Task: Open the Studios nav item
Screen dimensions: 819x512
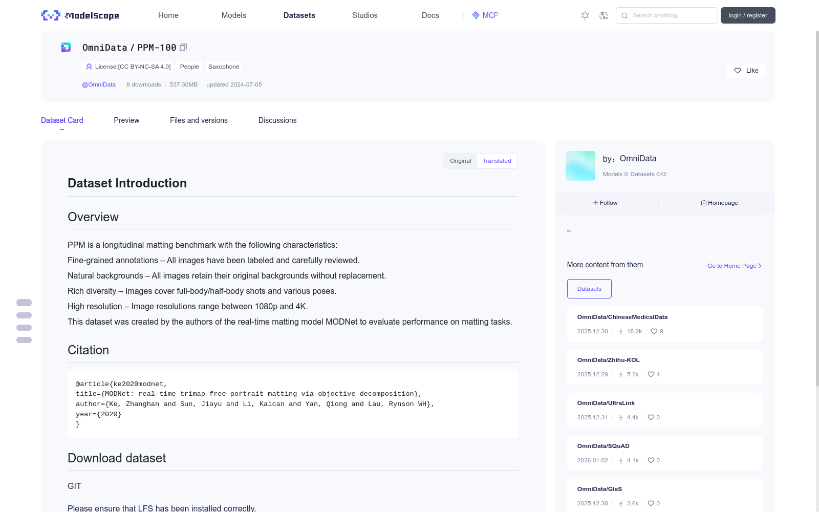Action: 365,15
